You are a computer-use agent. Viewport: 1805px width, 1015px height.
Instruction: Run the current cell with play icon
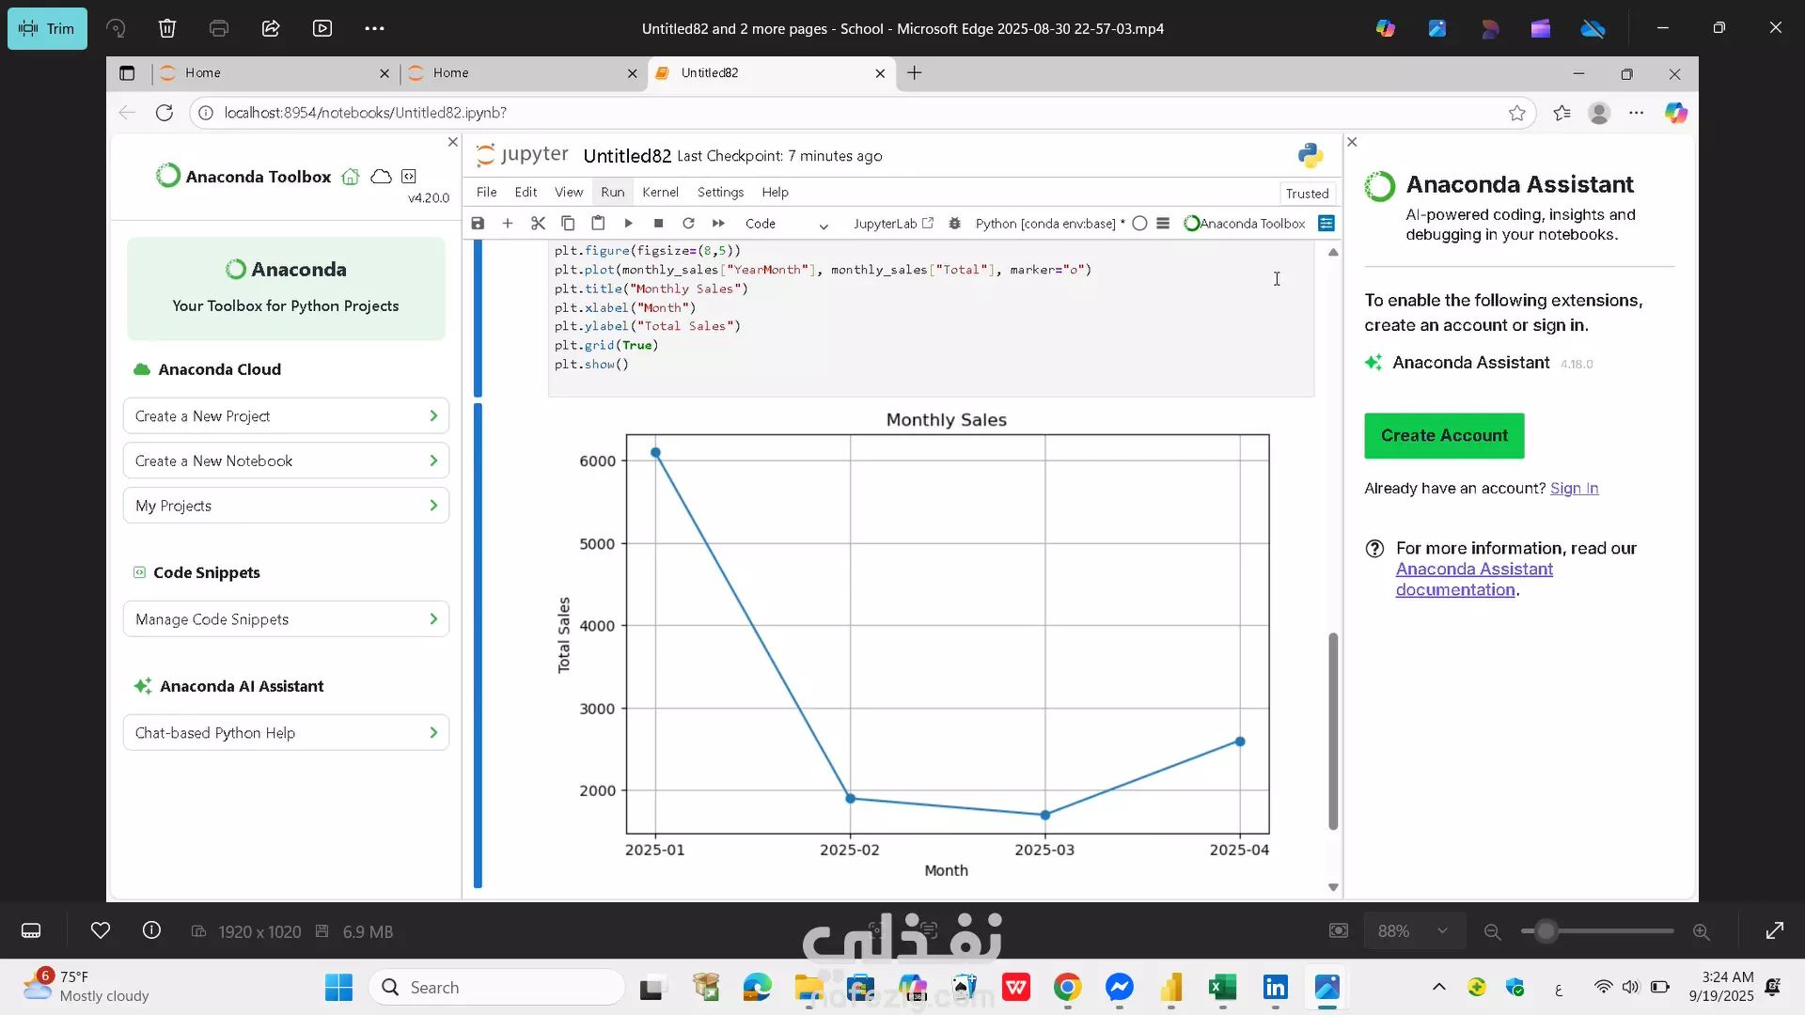click(628, 224)
